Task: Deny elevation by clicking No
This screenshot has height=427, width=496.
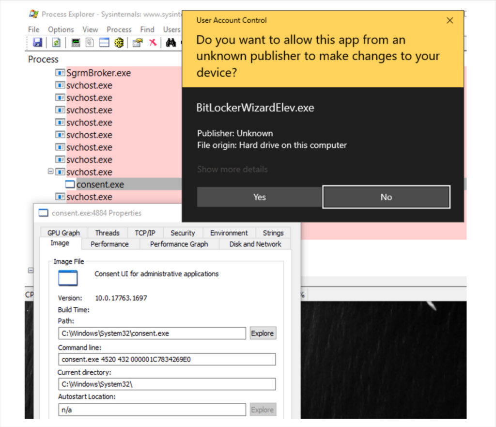Action: [x=386, y=197]
